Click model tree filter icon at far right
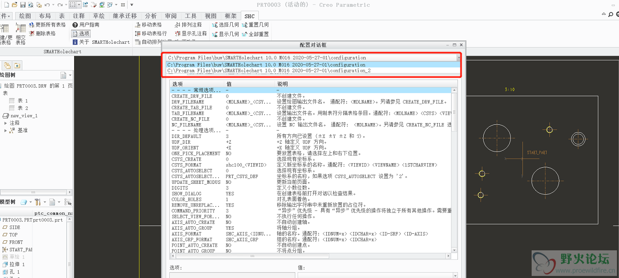 [x=68, y=202]
